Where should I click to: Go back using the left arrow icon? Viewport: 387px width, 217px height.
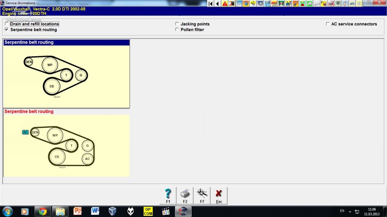(217, 3)
